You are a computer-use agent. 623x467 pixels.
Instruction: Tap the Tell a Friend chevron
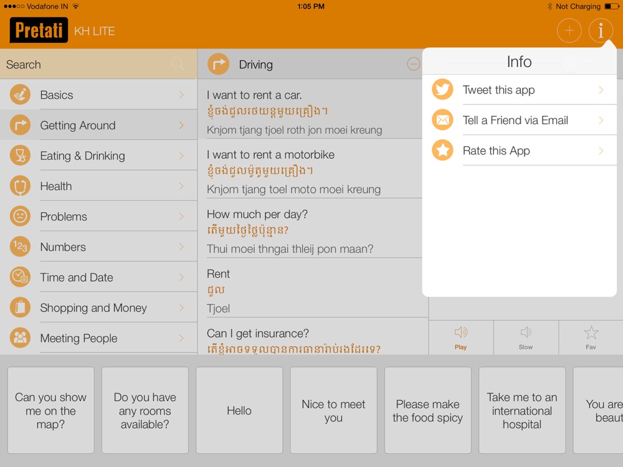pyautogui.click(x=601, y=120)
